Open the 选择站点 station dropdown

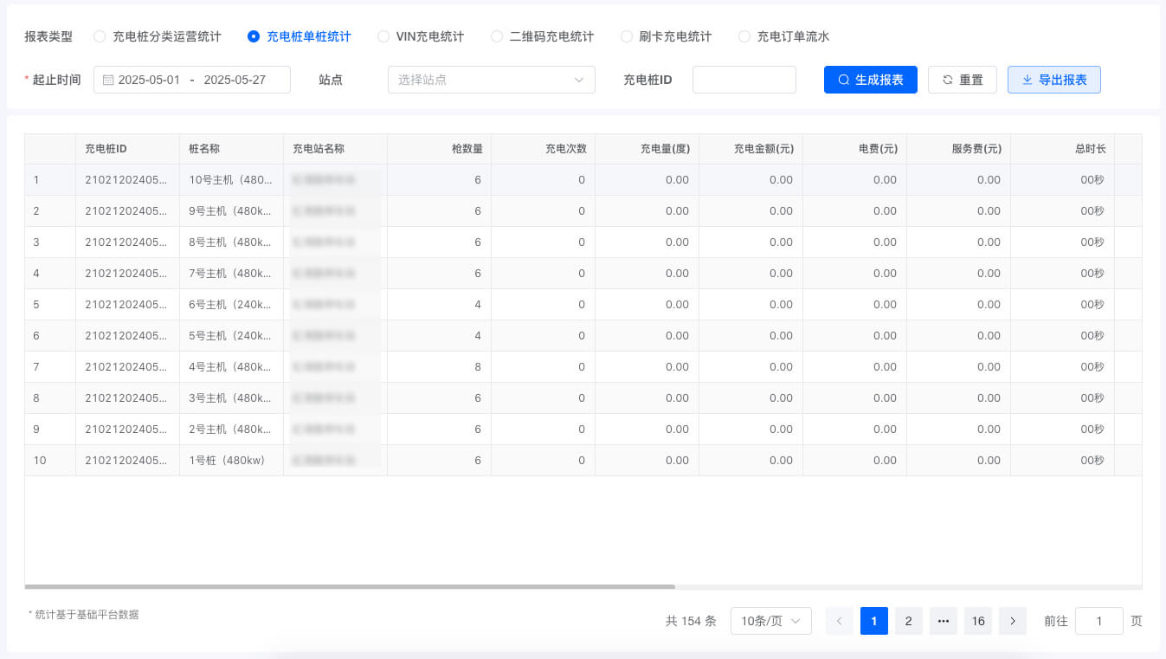(491, 80)
